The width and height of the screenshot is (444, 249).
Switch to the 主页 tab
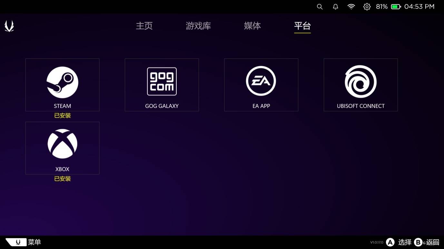144,26
